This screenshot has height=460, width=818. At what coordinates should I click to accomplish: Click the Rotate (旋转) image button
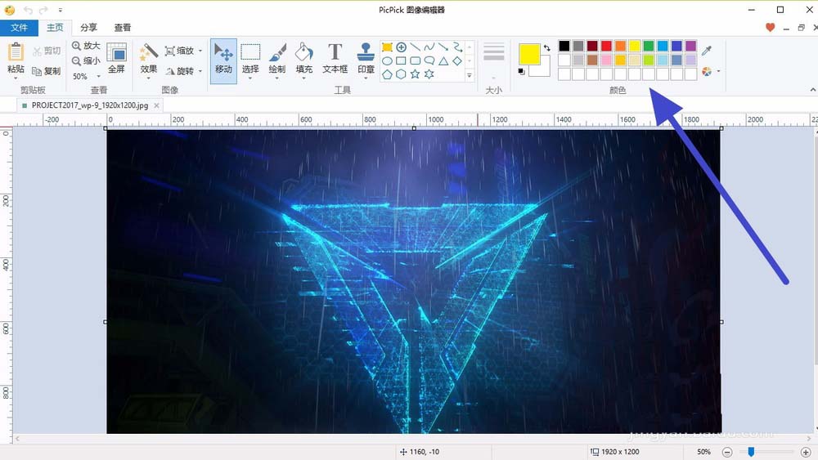(179, 71)
